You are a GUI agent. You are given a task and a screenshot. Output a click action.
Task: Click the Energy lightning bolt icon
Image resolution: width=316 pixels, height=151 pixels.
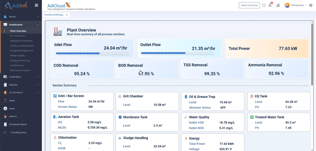click(186, 138)
